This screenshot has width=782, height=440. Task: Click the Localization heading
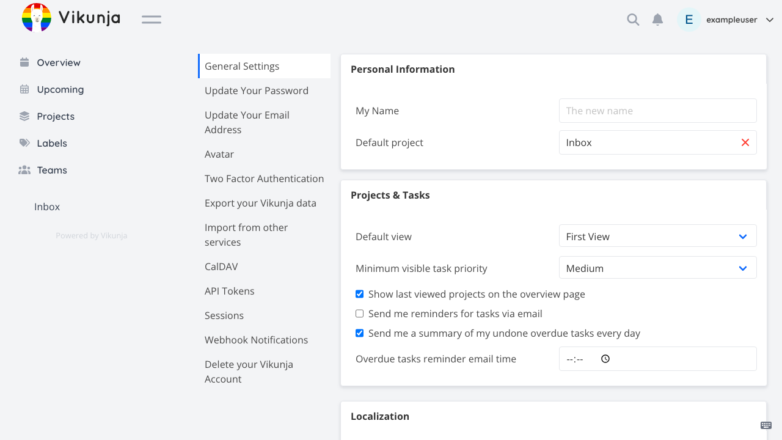point(380,416)
